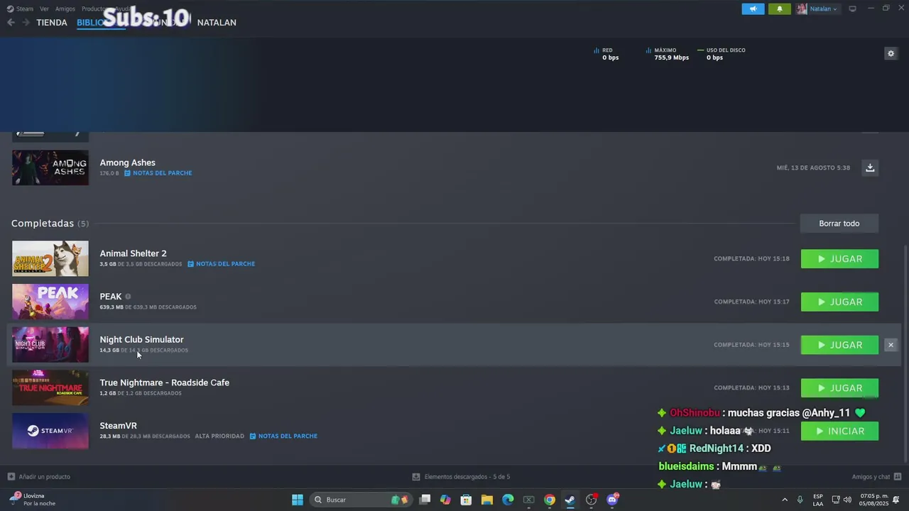Open the Productos menu
This screenshot has width=909, height=511.
tap(92, 9)
